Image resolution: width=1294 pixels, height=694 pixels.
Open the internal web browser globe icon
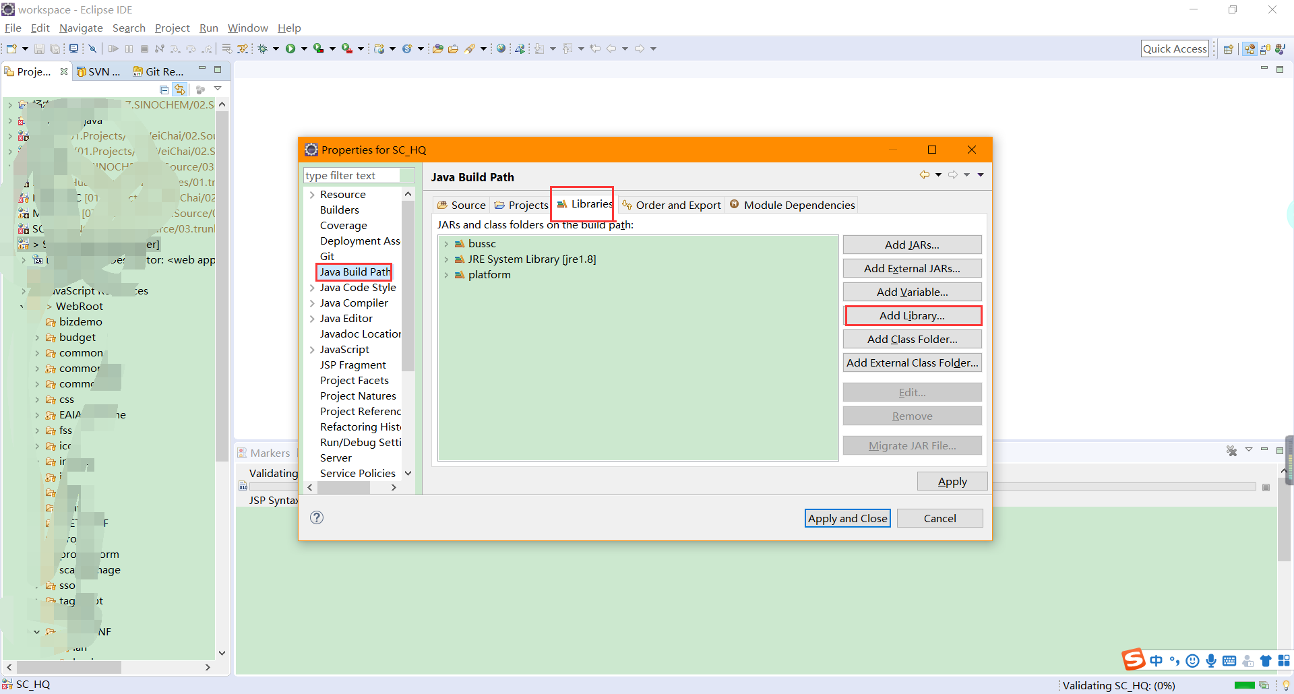click(501, 48)
